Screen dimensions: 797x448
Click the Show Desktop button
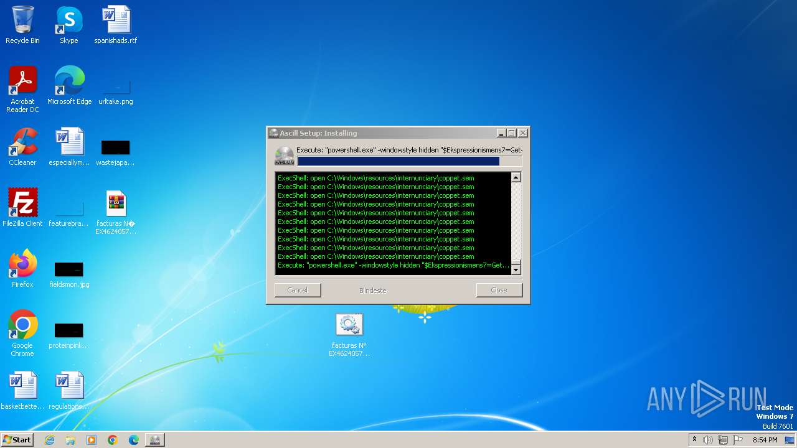790,440
